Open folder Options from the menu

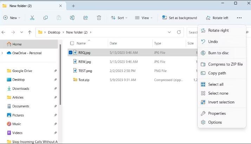click(x=222, y=122)
